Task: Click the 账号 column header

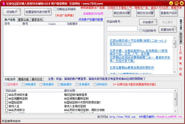Action: point(35,24)
